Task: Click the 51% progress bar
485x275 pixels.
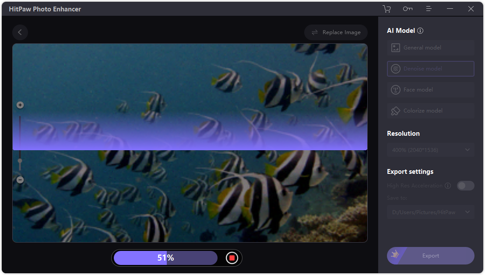Action: pyautogui.click(x=166, y=258)
